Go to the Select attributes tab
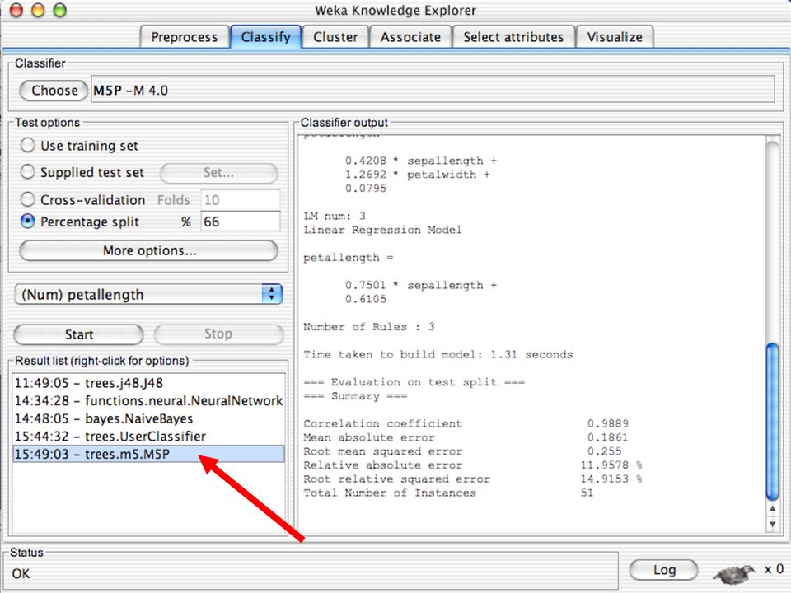The width and height of the screenshot is (791, 593). pyautogui.click(x=513, y=37)
